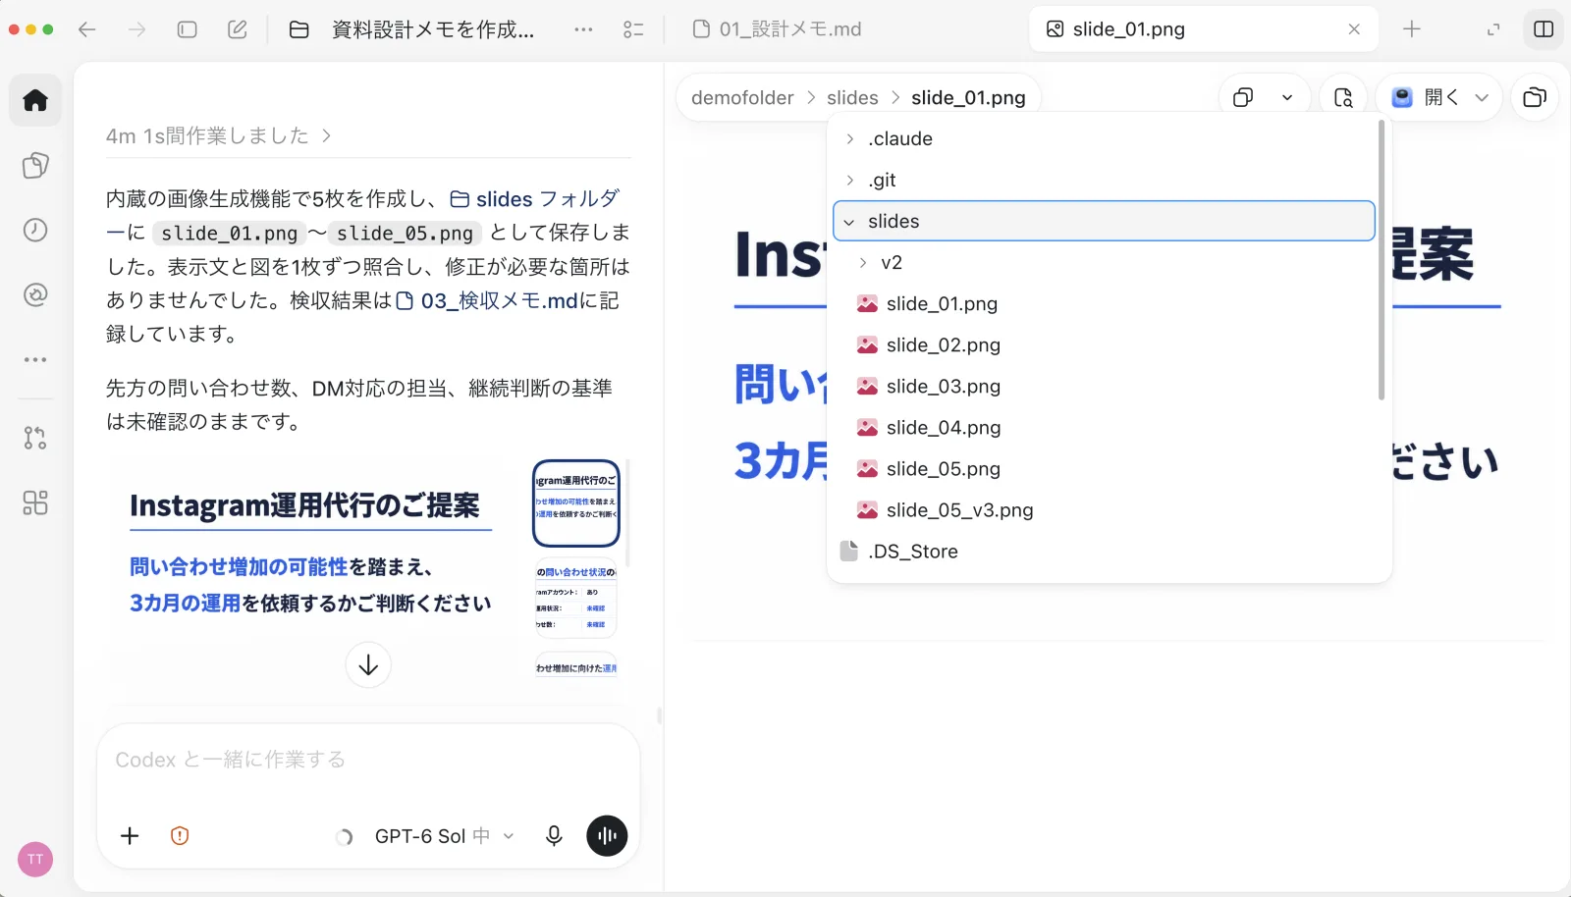Select slide_01.png in file tree

pyautogui.click(x=1104, y=303)
